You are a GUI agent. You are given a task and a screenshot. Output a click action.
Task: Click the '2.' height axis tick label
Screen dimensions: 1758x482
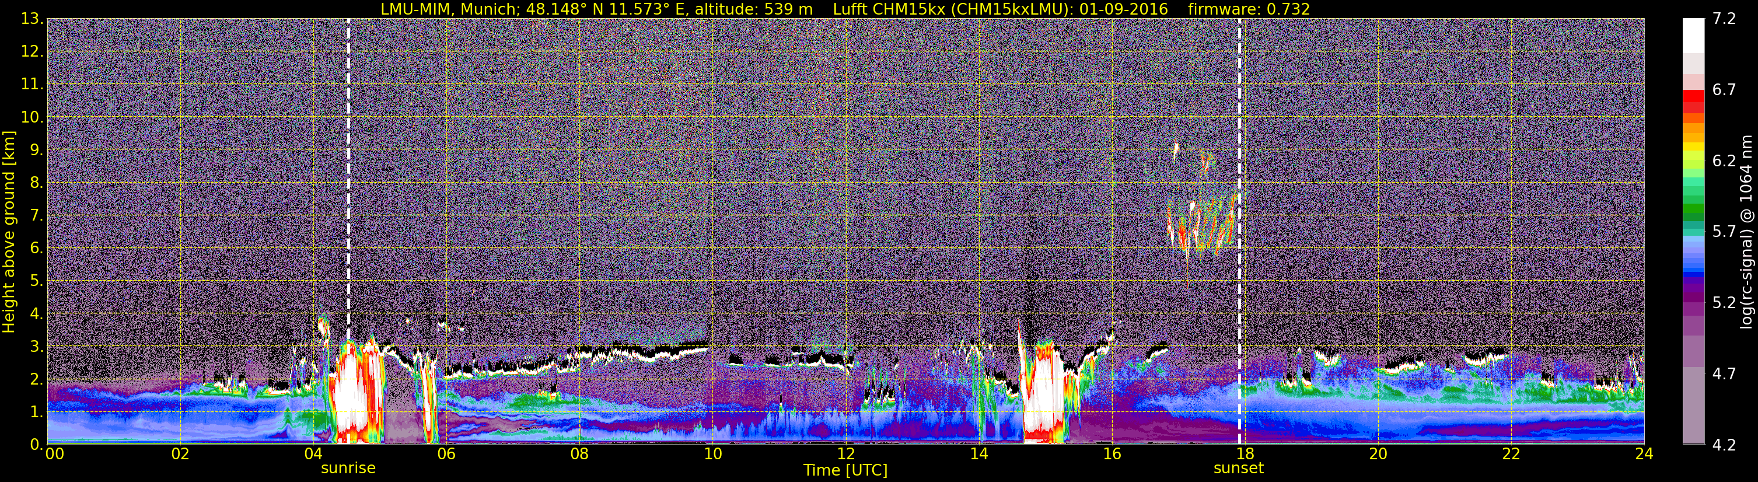36,379
